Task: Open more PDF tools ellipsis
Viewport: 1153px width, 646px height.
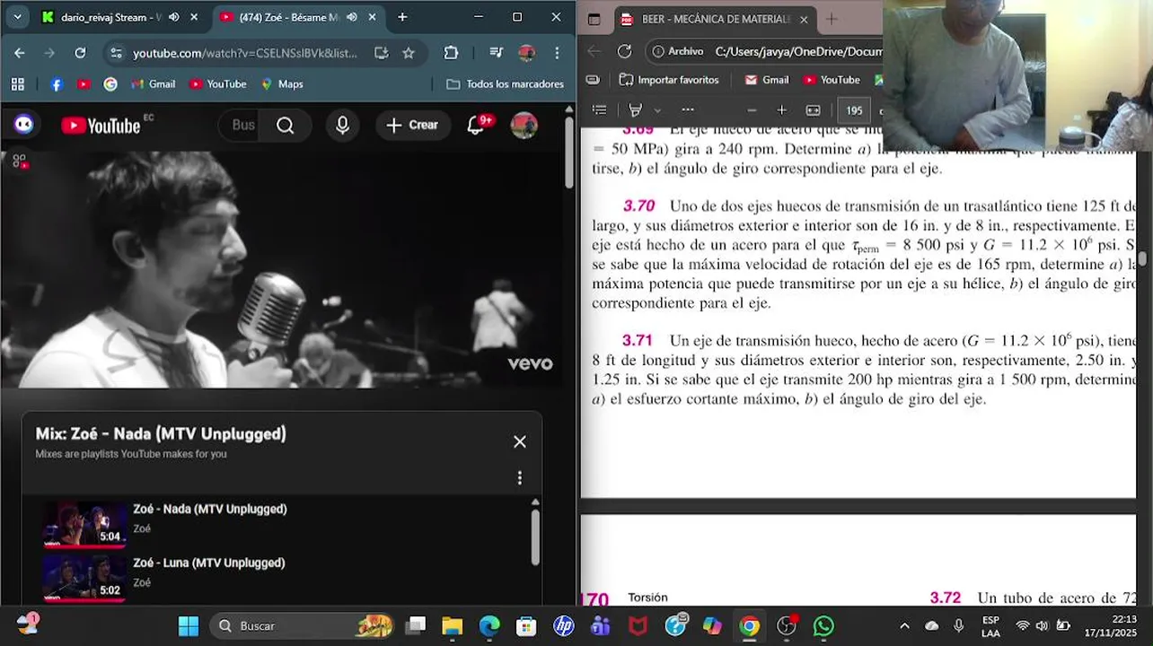Action: pyautogui.click(x=688, y=110)
